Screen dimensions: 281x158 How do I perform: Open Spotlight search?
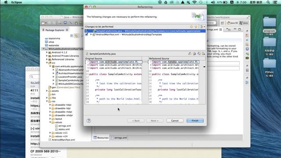[x=268, y=2]
